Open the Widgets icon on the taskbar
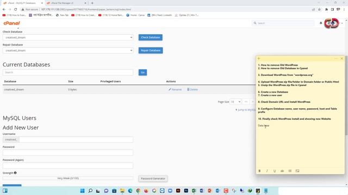 (5, 191)
